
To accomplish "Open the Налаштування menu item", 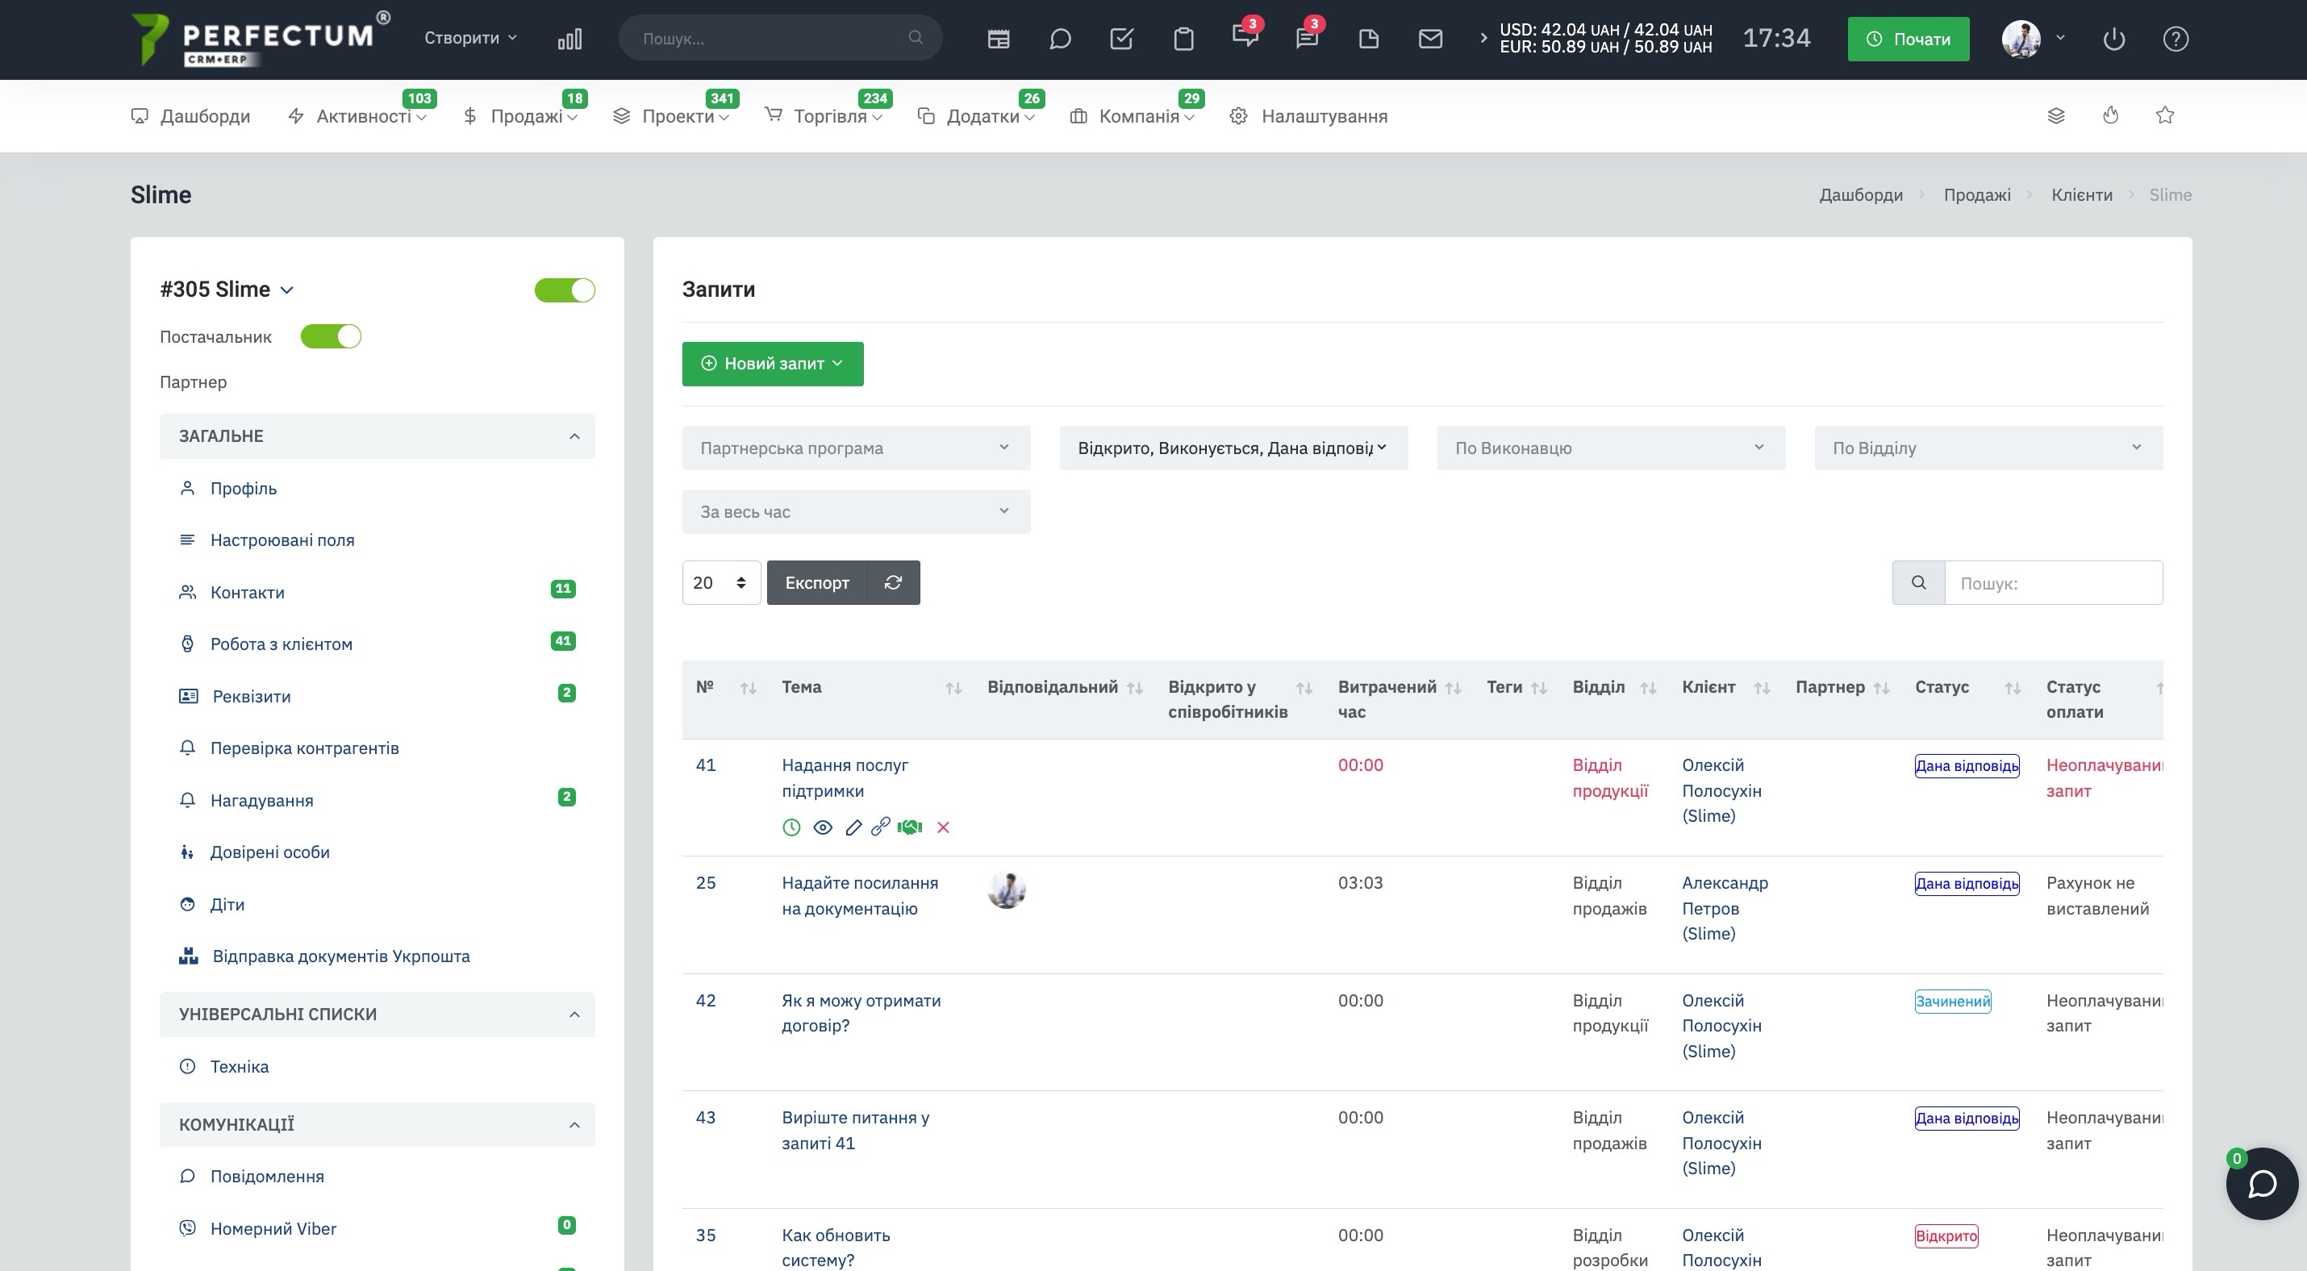I will (1308, 115).
